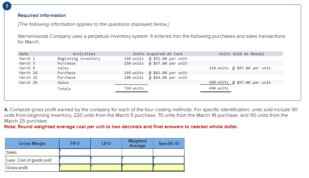Select the LIFO Sales input cell
The height and width of the screenshot is (178, 309).
pos(106,152)
